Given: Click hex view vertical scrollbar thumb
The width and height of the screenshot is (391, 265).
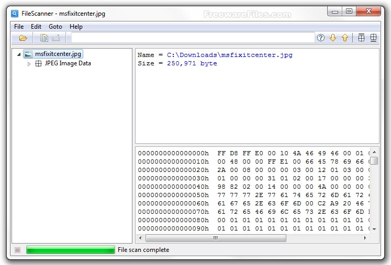Looking at the screenshot, I should 374,160.
